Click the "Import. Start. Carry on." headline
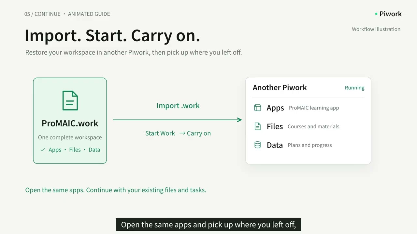 (x=112, y=35)
